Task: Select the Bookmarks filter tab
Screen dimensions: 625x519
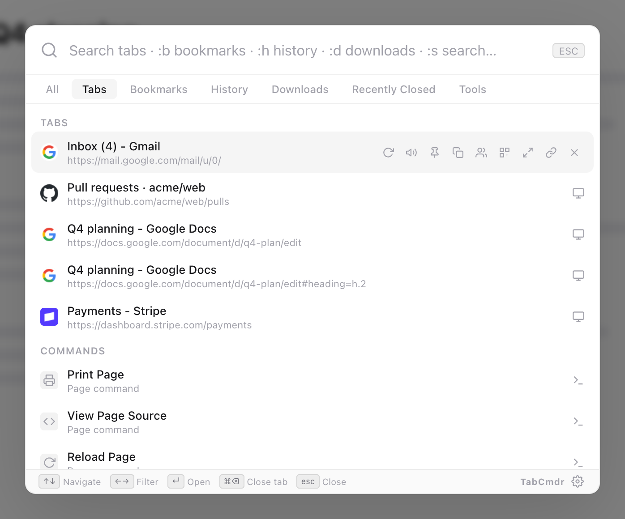Action: [x=159, y=89]
